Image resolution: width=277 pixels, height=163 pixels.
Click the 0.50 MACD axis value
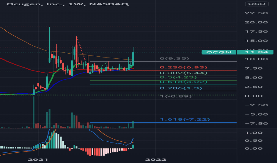[x=254, y=140]
